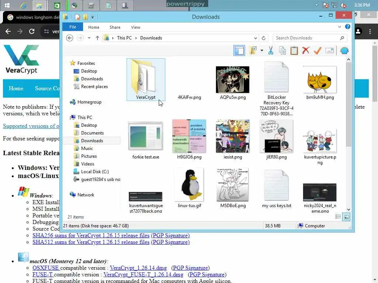The height and width of the screenshot is (283, 378).
Task: Open Videos folder under This PC
Action: click(87, 164)
